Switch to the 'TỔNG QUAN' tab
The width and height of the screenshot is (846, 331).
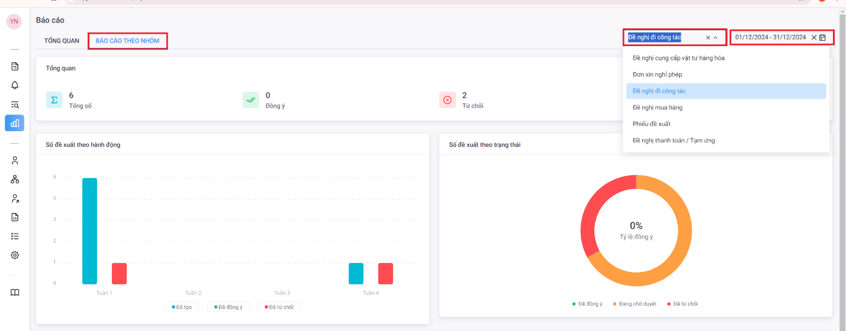62,41
